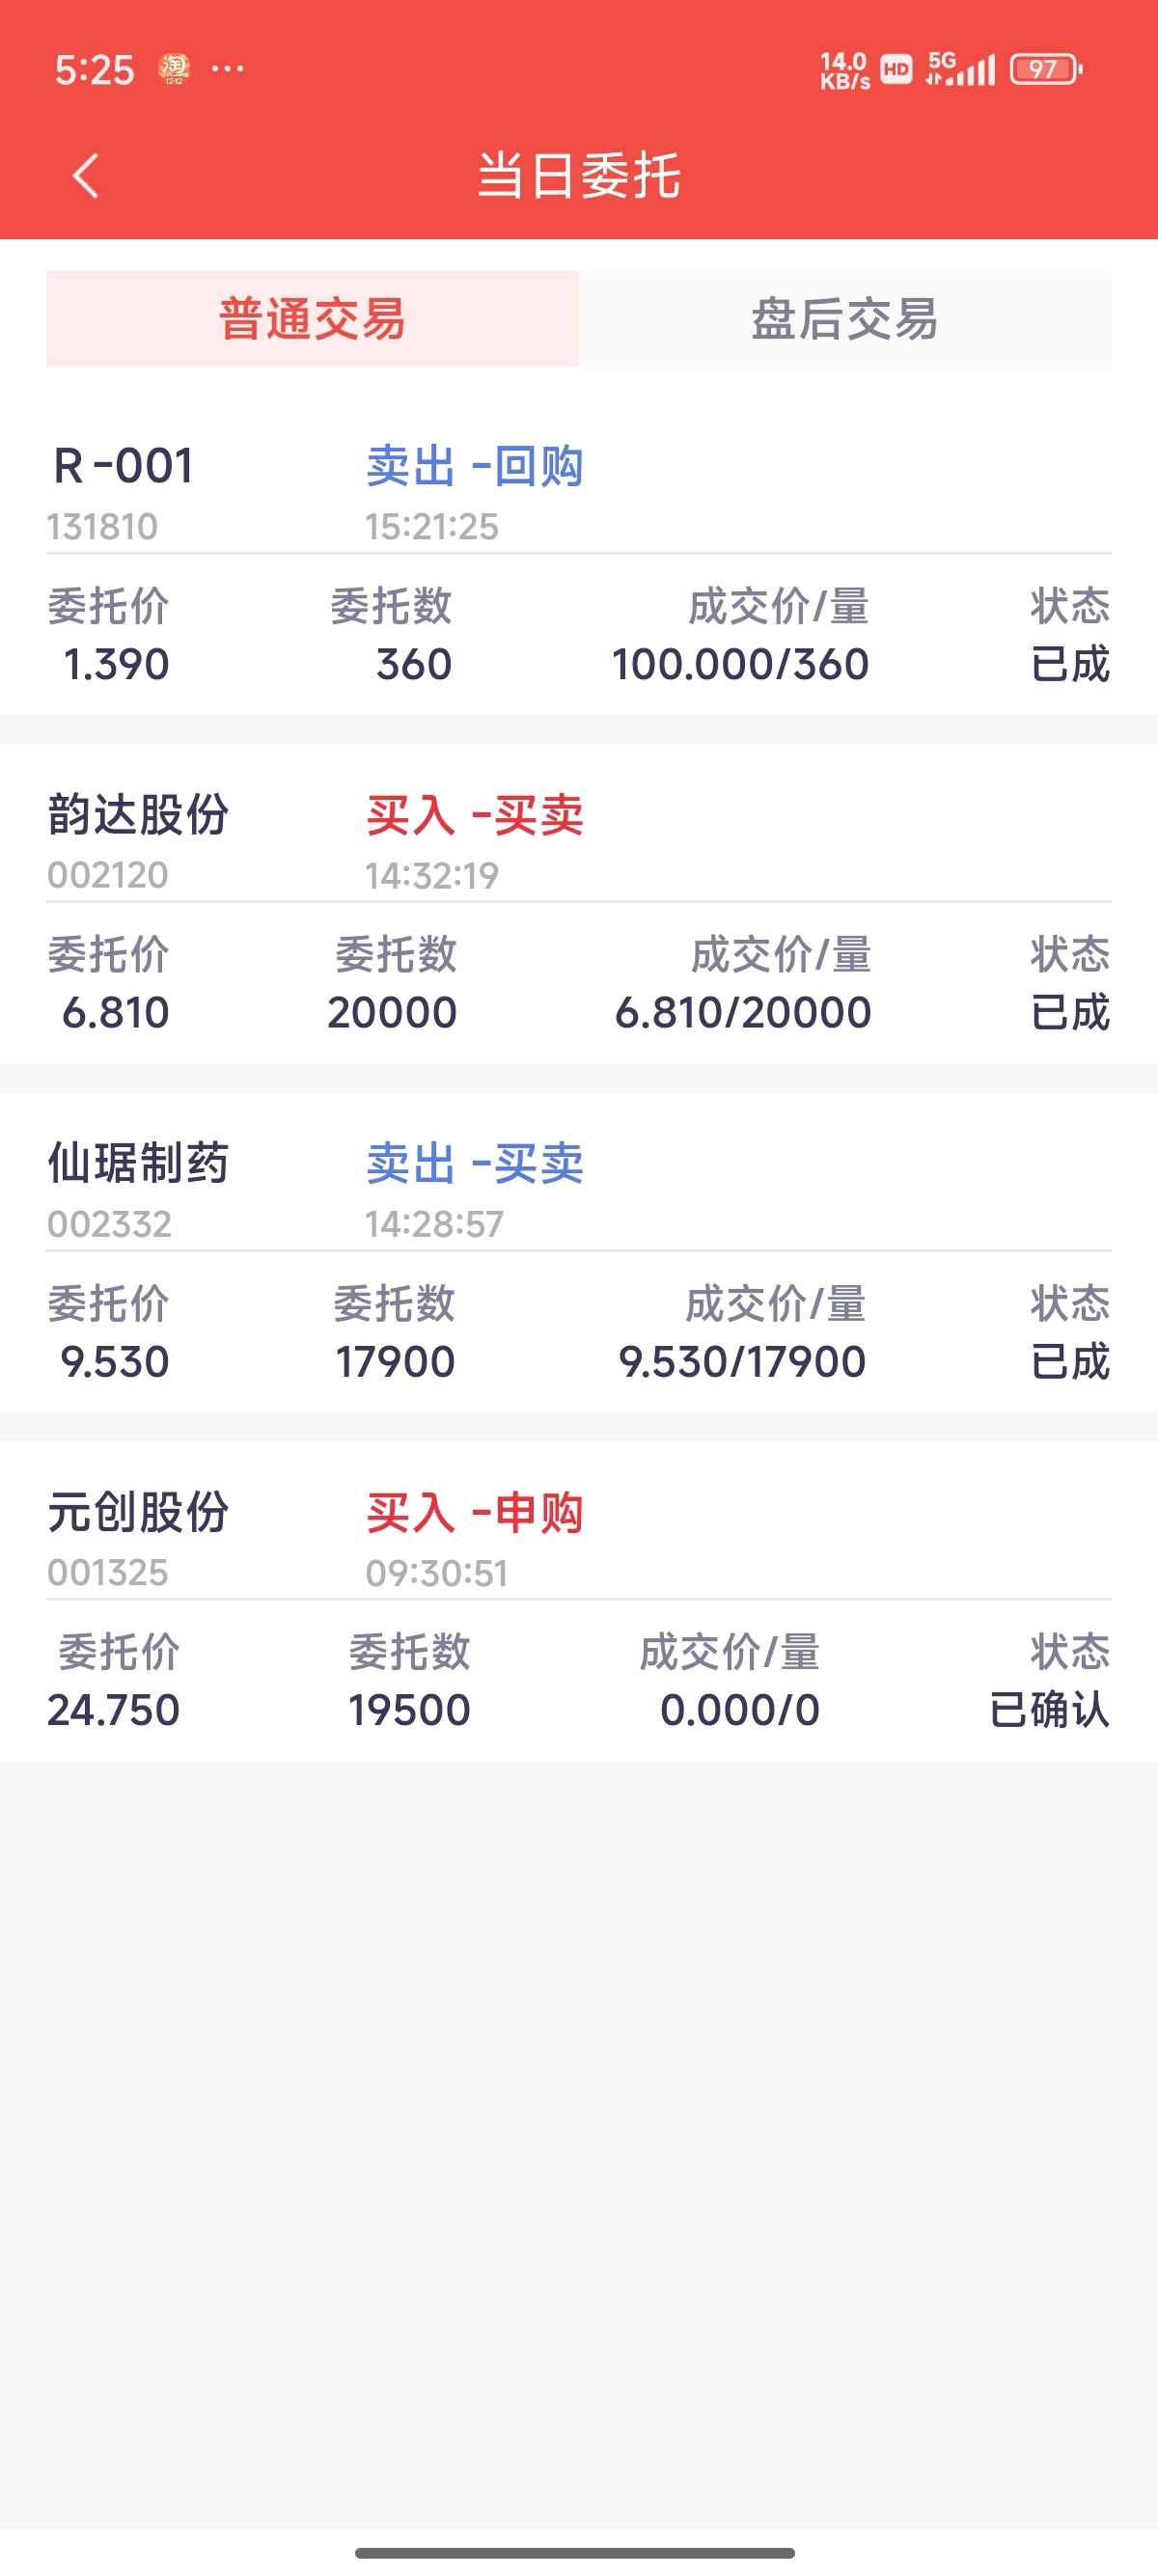This screenshot has width=1158, height=2576.
Task: Tap the 已确认 status of 元创股份
Action: 1049,1710
